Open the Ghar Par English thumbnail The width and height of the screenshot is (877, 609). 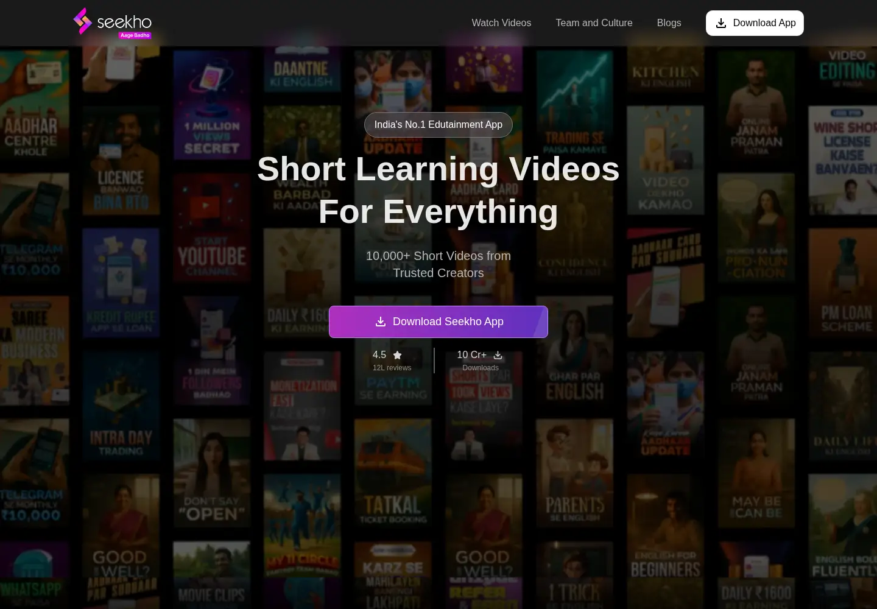point(574,351)
